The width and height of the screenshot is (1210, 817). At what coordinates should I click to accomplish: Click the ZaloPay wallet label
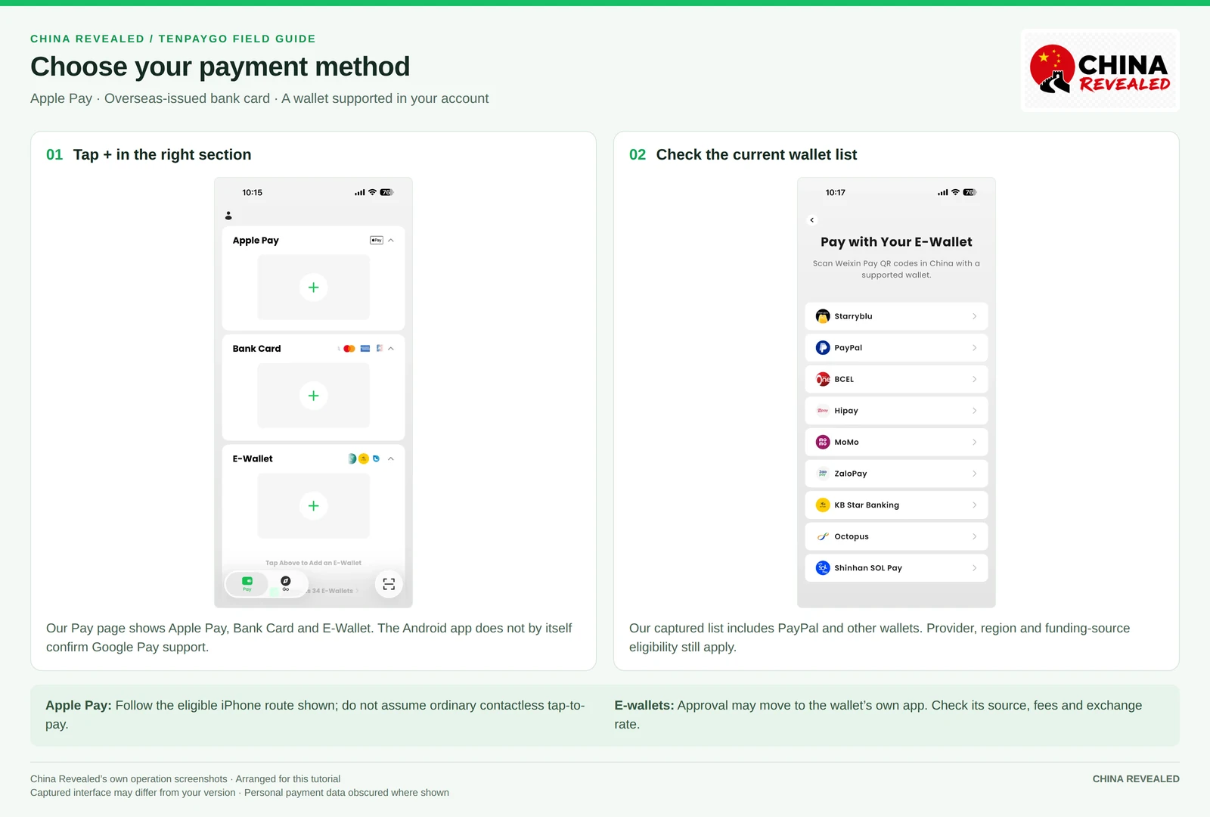pos(851,474)
